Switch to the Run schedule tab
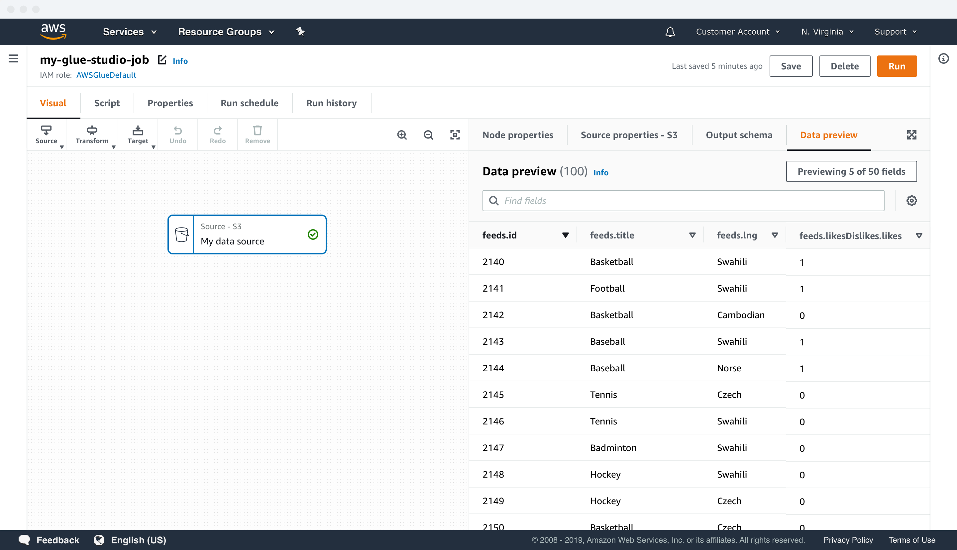The image size is (957, 550). (x=249, y=103)
